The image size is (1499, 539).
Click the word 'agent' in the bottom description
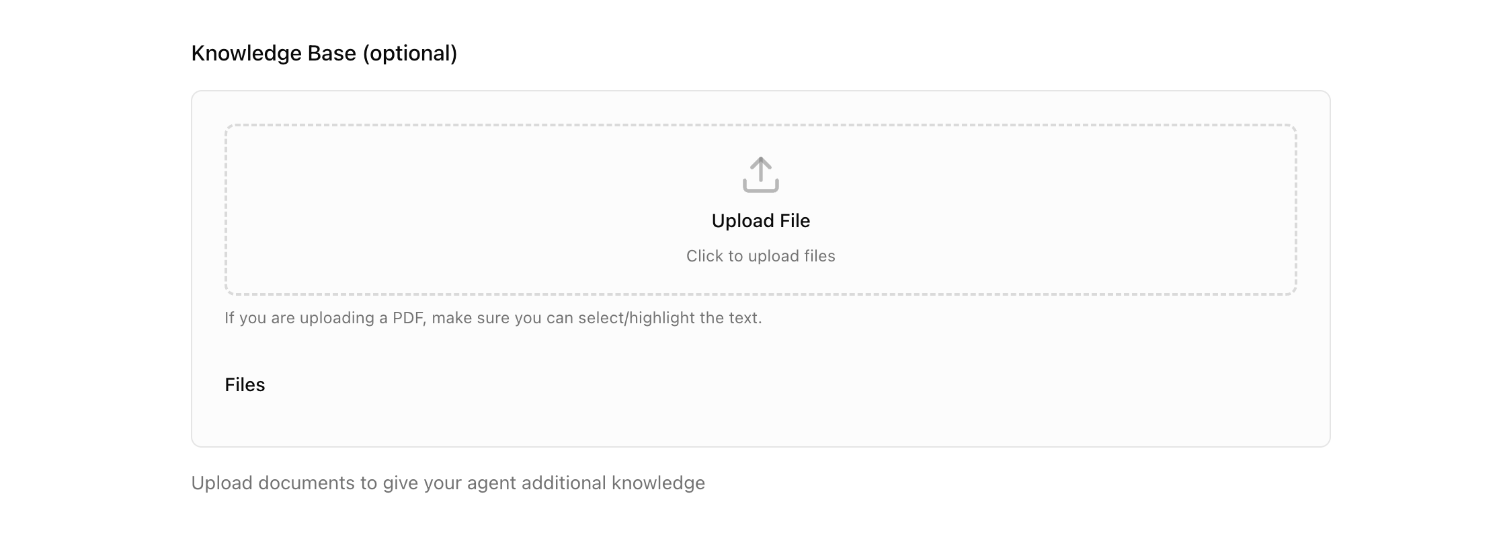[x=491, y=483]
